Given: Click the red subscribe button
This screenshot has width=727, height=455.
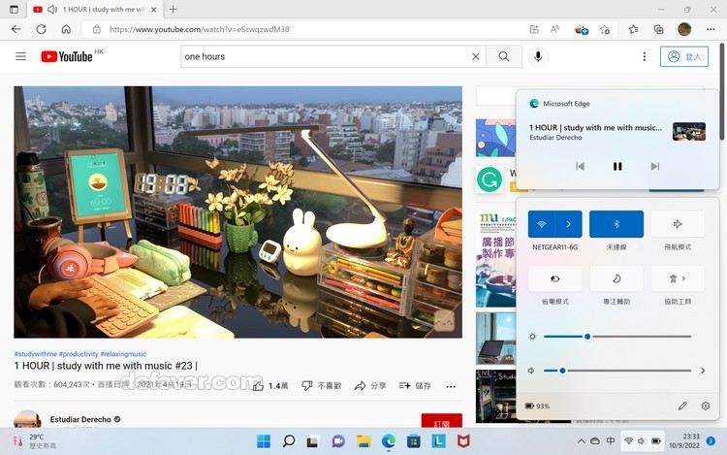Looking at the screenshot, I should (441, 421).
